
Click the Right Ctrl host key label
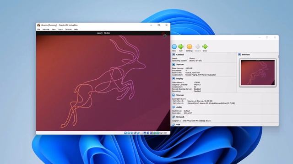pos(163,133)
